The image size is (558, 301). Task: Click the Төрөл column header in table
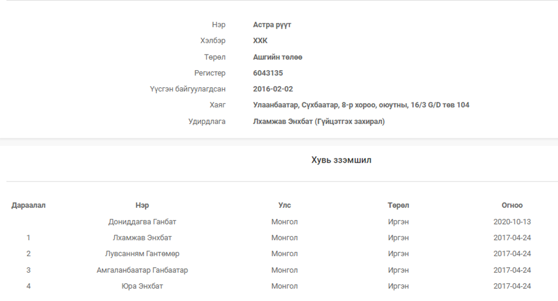point(398,206)
